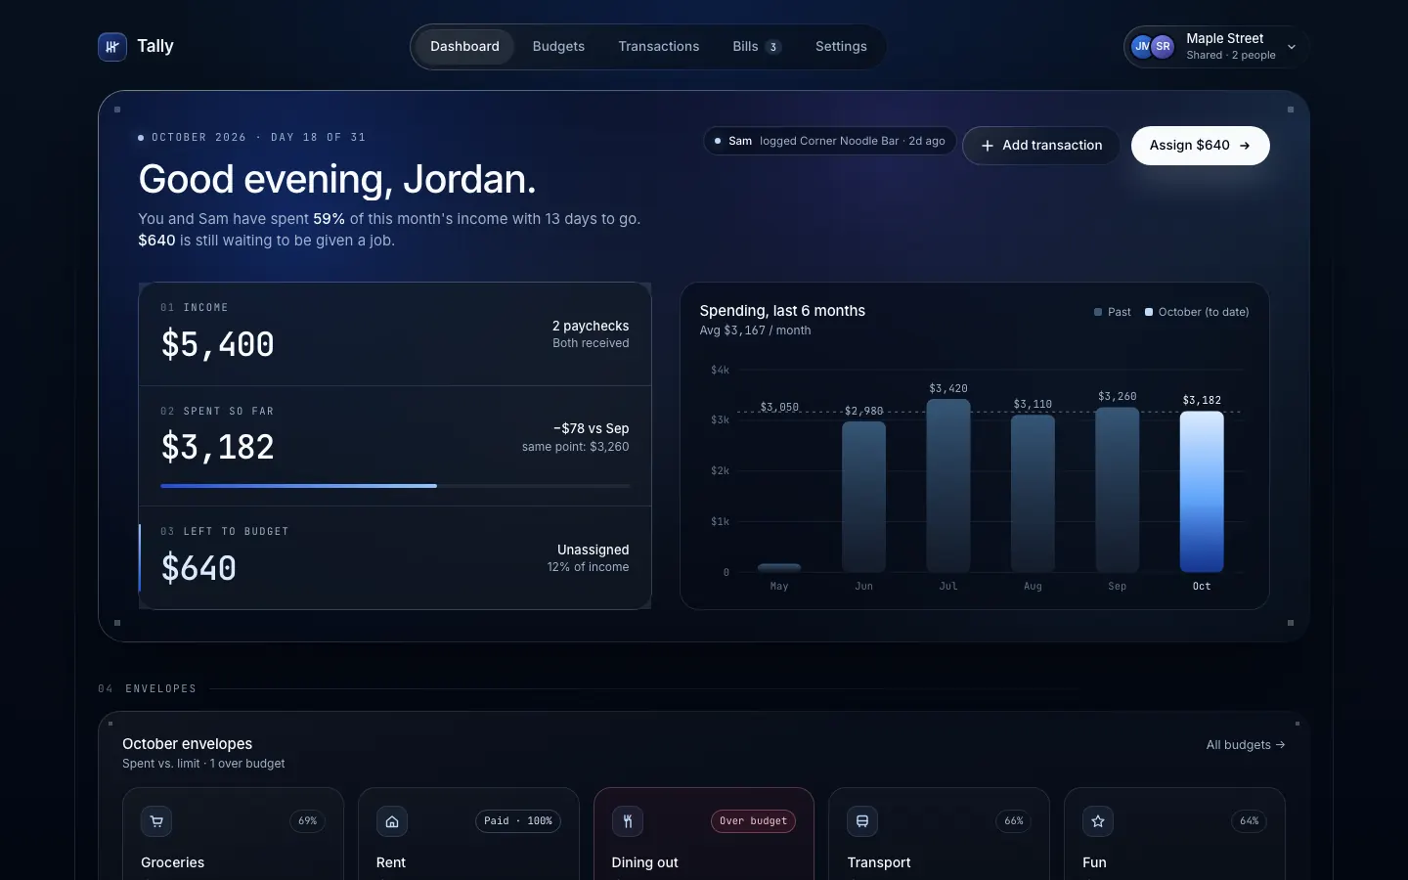Click the May spending bar

click(779, 568)
